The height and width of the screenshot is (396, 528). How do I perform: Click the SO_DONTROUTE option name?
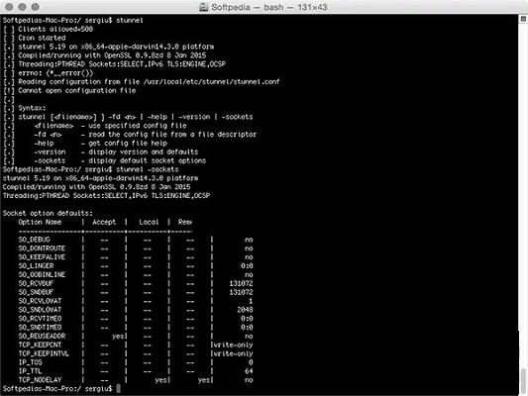(42, 247)
